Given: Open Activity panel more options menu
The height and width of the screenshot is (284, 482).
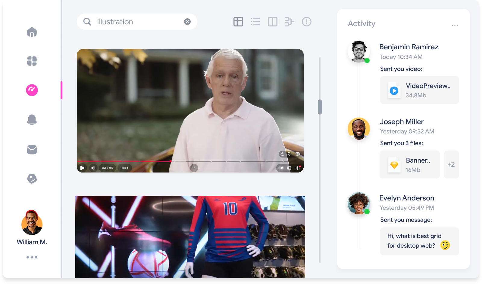Looking at the screenshot, I should 455,25.
